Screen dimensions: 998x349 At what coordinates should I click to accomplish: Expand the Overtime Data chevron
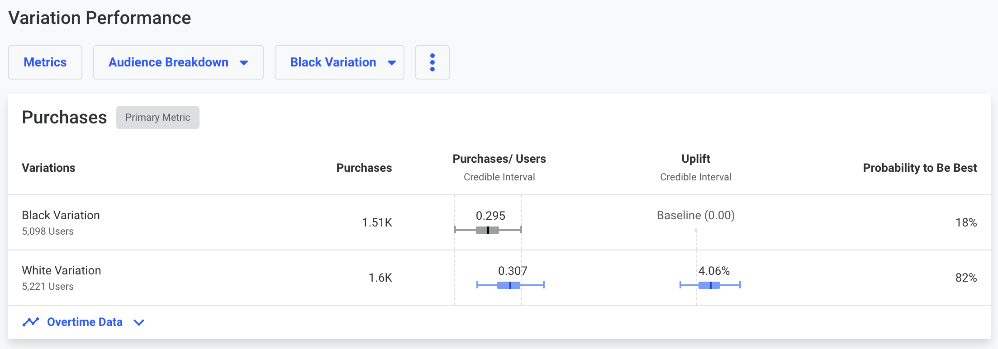pyautogui.click(x=139, y=322)
